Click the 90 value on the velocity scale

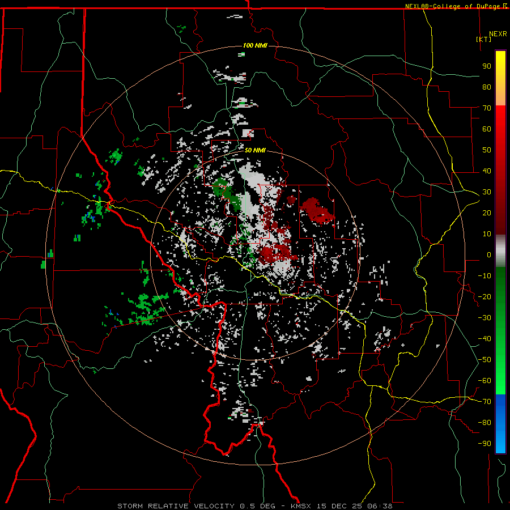(487, 66)
